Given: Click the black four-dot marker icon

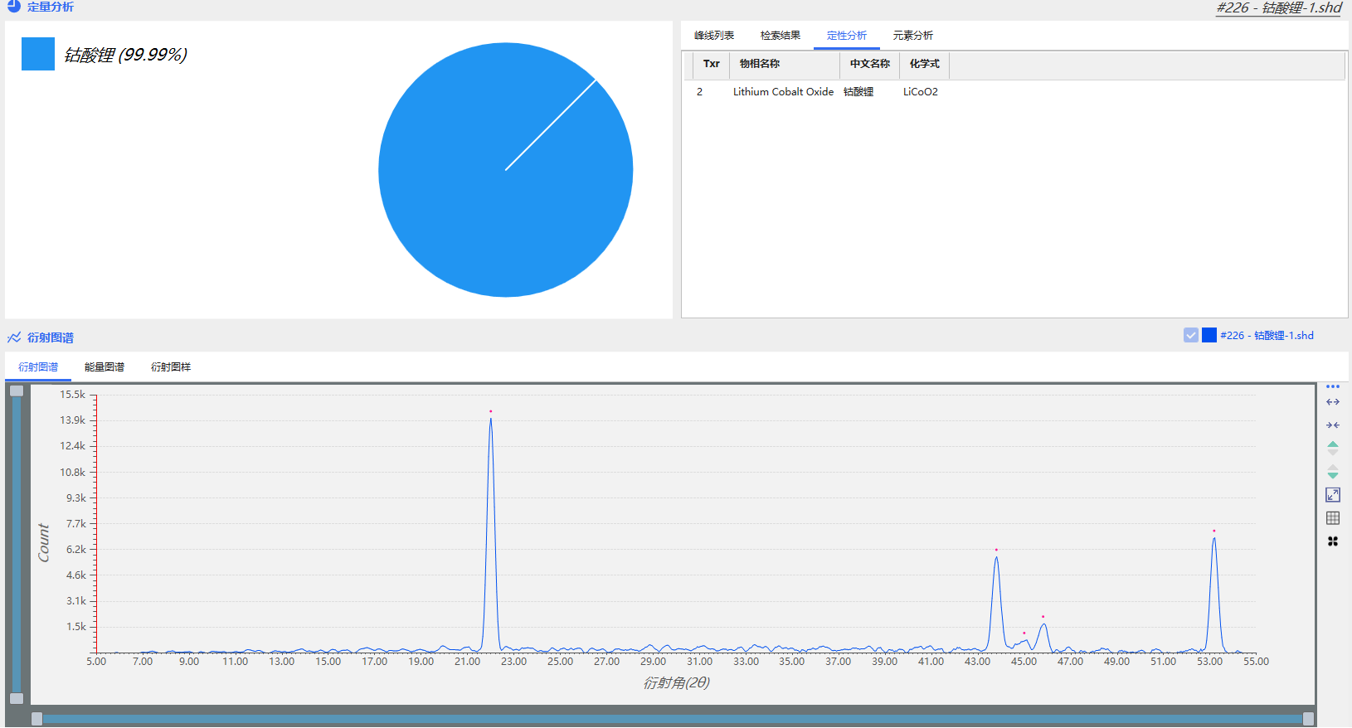Looking at the screenshot, I should [1333, 541].
